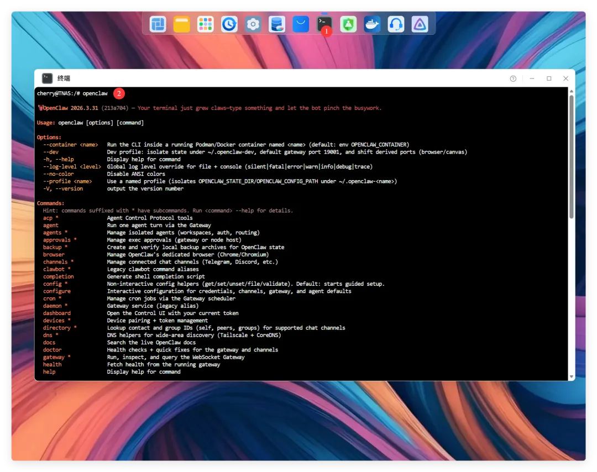Image resolution: width=597 pixels, height=472 pixels.
Task: Click the '--log-level <level>' option
Action: tap(72, 167)
